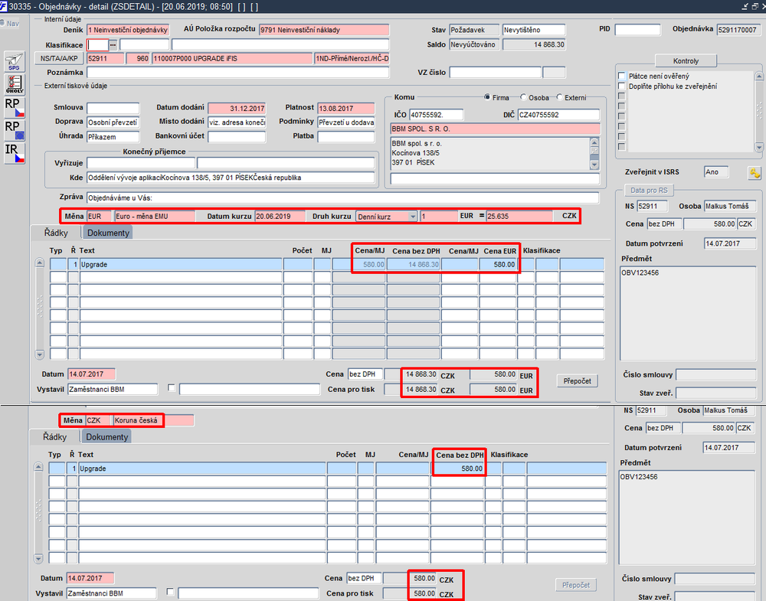
Task: Click the RP icon with EU flag
Action: 14,130
